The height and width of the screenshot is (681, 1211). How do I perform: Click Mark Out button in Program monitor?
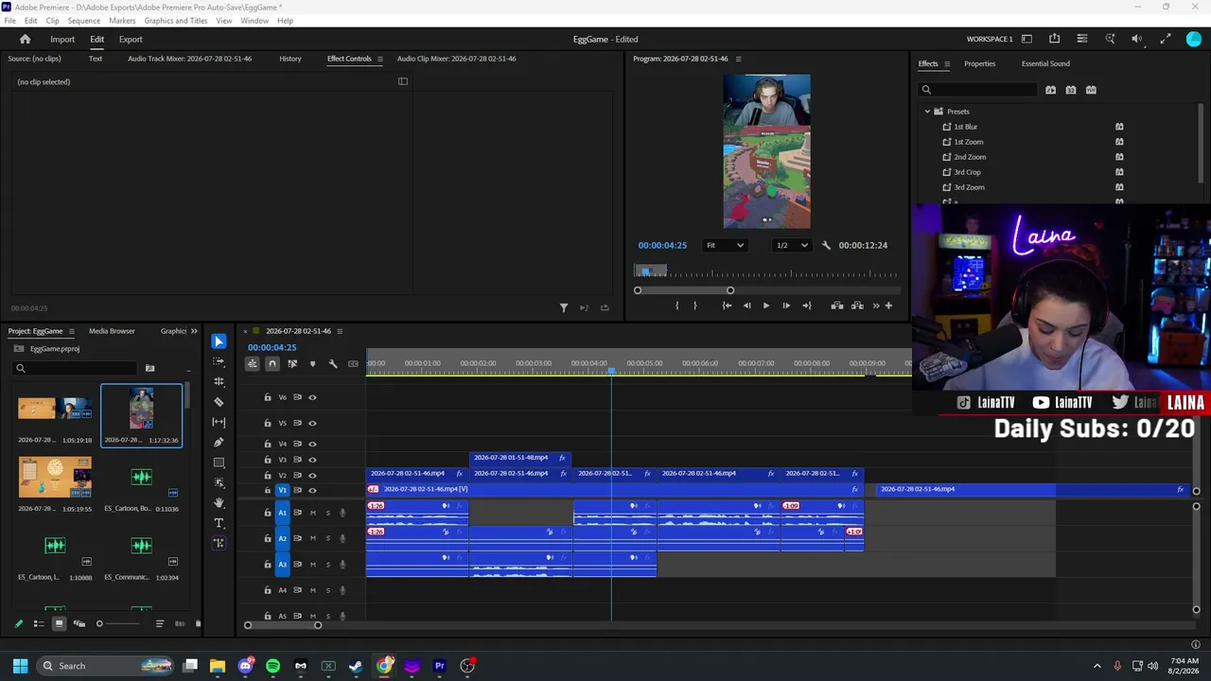click(x=694, y=306)
